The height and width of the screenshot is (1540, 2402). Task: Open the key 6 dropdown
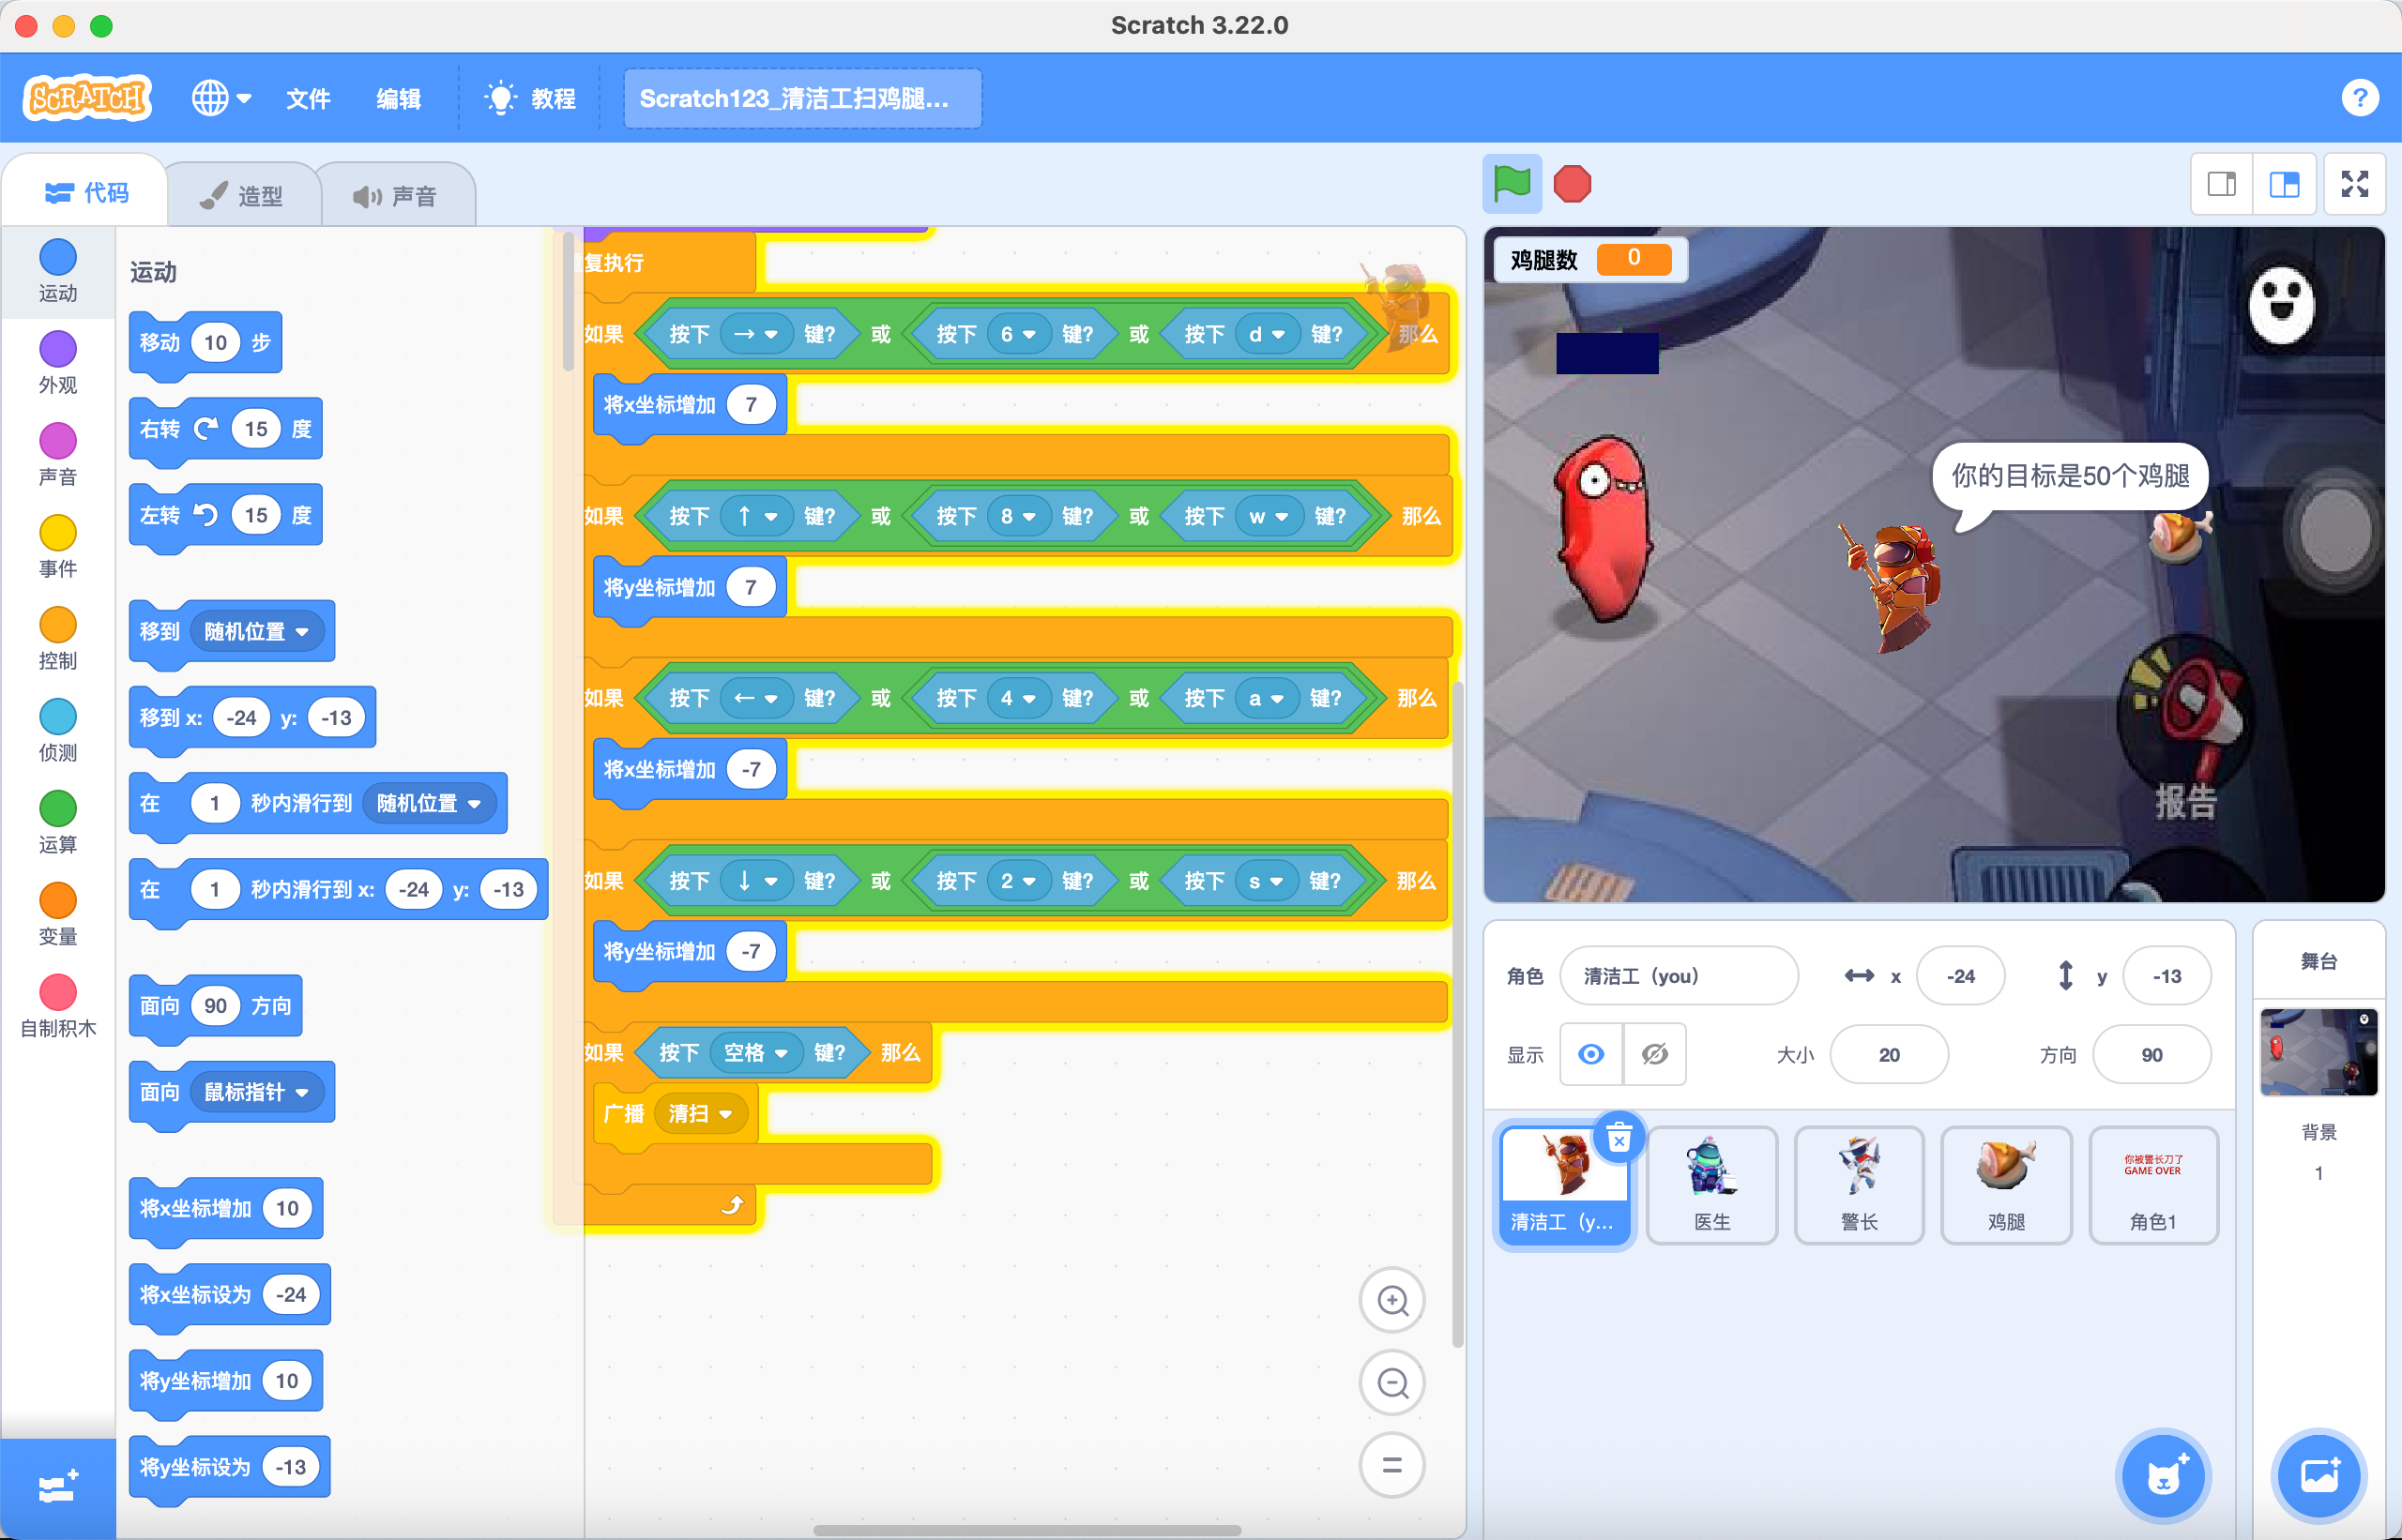pyautogui.click(x=1017, y=334)
